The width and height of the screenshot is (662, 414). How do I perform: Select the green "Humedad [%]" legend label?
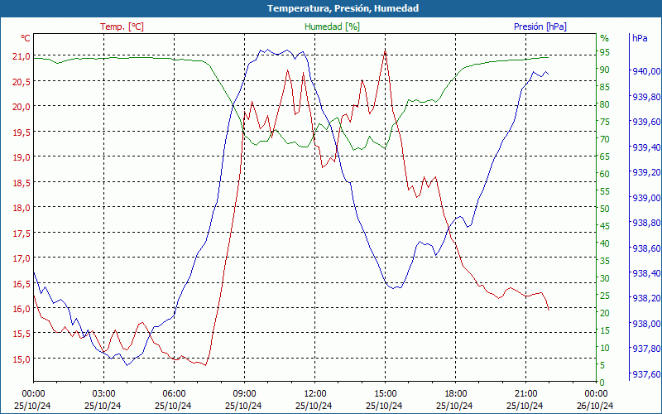333,26
